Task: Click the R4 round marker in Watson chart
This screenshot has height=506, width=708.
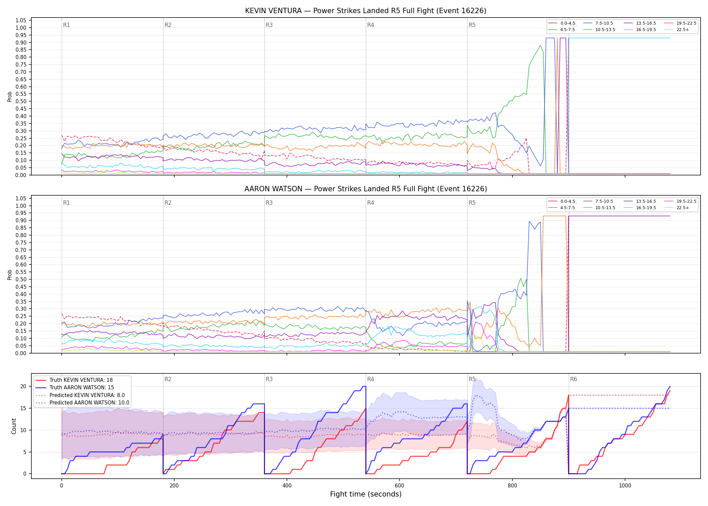Action: 371,203
